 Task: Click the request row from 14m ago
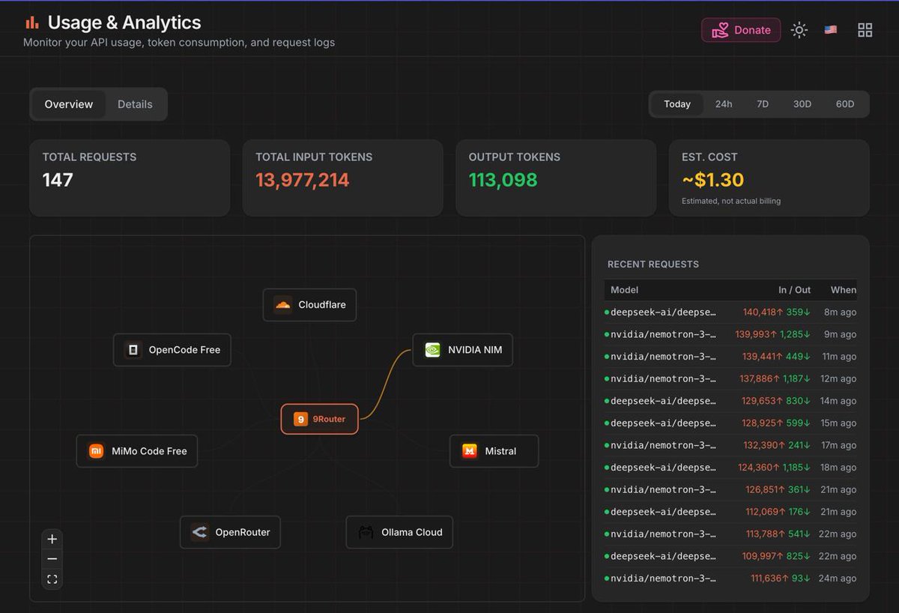730,401
